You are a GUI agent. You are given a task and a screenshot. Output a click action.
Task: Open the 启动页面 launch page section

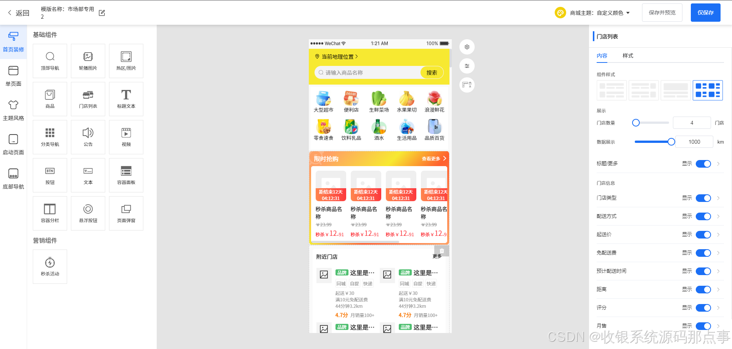click(13, 145)
